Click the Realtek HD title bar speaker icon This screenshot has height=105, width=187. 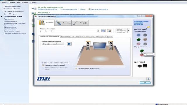click(x=36, y=16)
